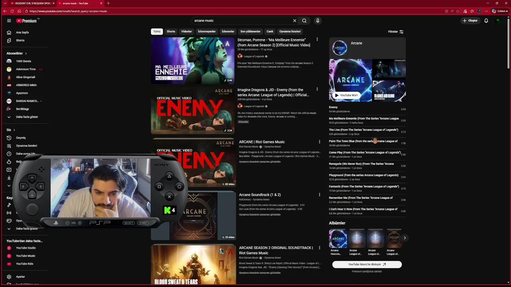Play Come Play in the Arcane song list
This screenshot has height=287, width=511.
coord(367,155)
